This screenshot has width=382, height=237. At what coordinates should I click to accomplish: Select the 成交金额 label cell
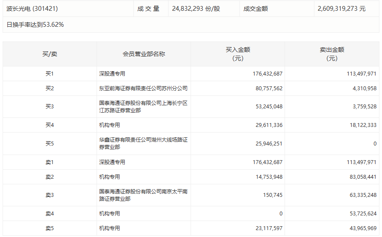tap(256, 9)
